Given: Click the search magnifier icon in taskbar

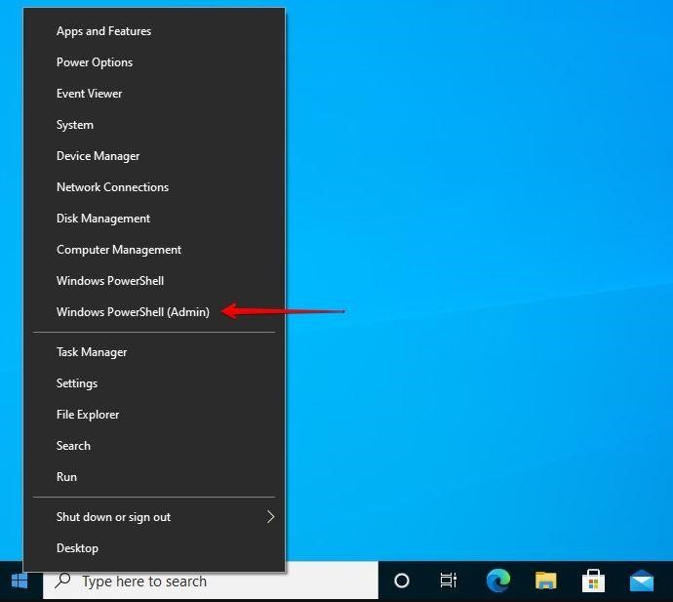Looking at the screenshot, I should coord(63,582).
